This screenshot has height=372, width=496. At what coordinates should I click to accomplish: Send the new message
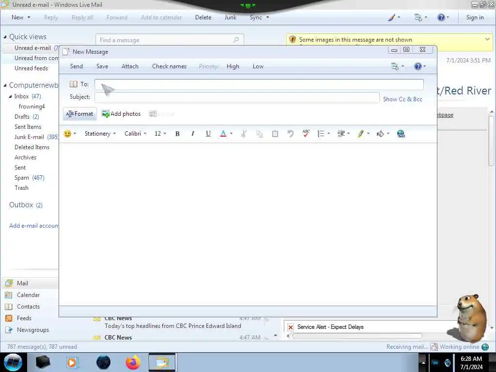77,66
